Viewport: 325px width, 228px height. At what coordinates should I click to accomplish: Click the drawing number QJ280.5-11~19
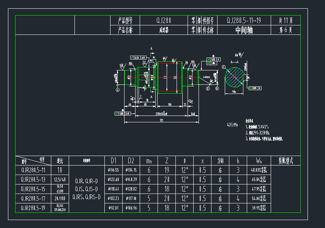pos(244,20)
